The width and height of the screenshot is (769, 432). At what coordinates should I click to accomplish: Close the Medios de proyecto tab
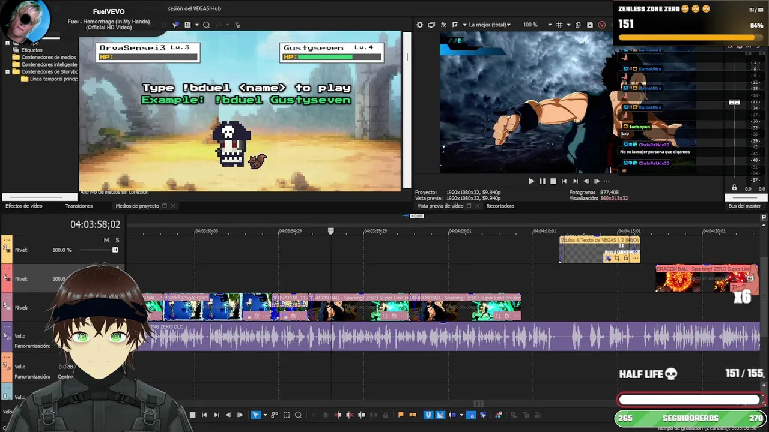172,206
